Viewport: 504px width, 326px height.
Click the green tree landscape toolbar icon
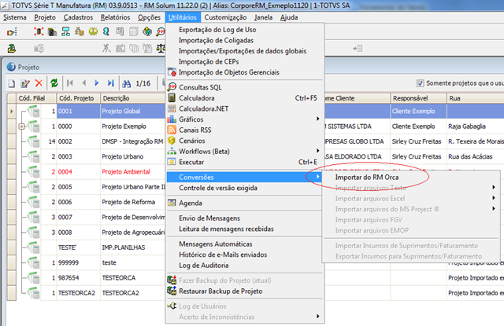(12, 49)
